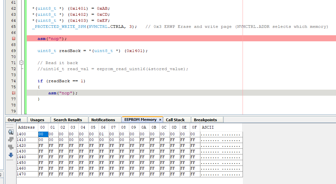336x184 pixels.
Task: Click the Find magnifier icon in EEPROM panel
Action: 11,132
